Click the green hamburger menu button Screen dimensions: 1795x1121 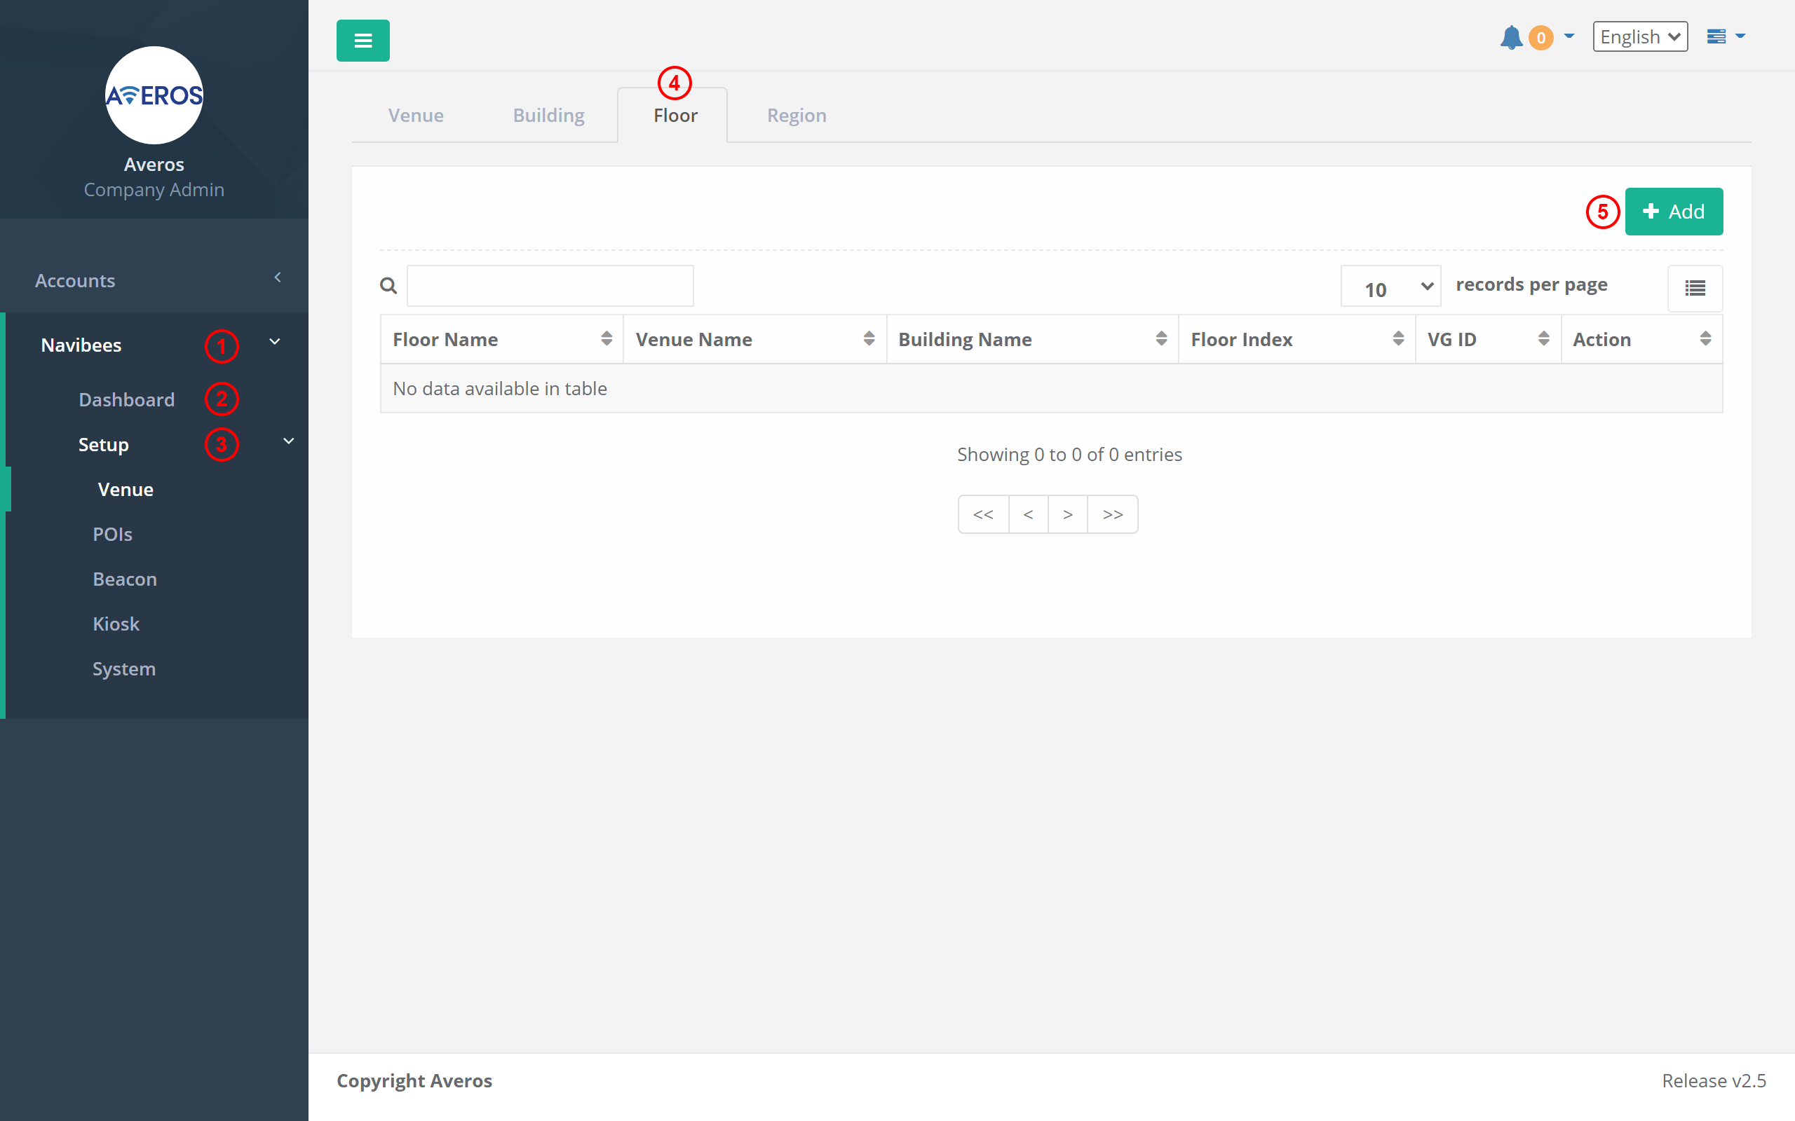click(x=363, y=41)
